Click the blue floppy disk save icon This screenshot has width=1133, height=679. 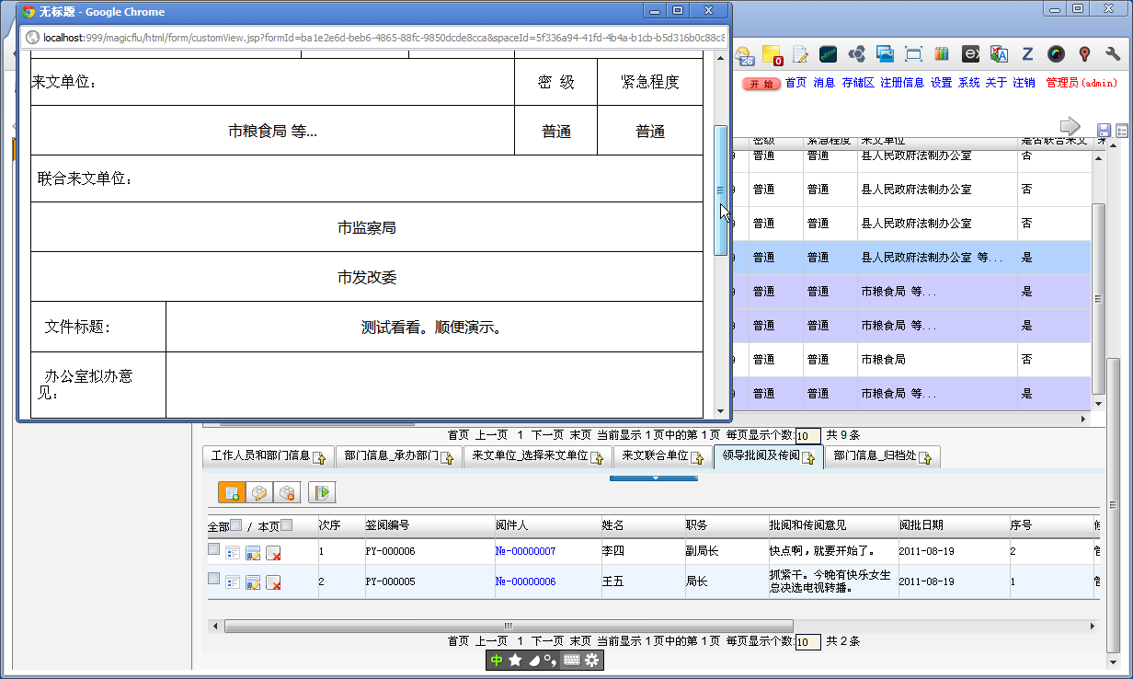(x=1104, y=131)
